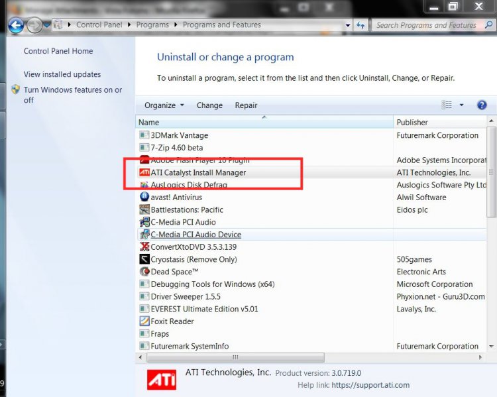Select Control Panel in breadcrumb

click(99, 25)
